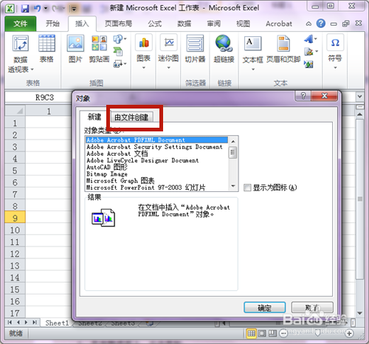Click the Sheet1 worksheet tab

tap(57, 323)
